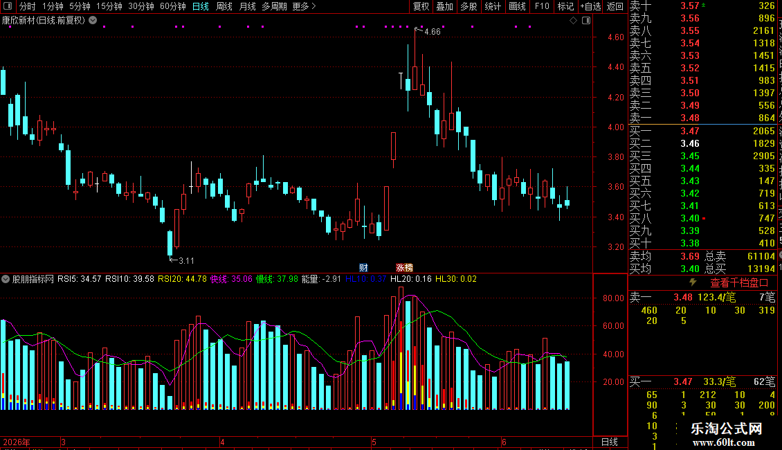Open the 多周期 multi-period view
This screenshot has height=450, width=782.
[x=274, y=6]
